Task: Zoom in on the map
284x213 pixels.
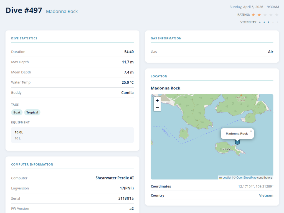Action: [x=157, y=100]
